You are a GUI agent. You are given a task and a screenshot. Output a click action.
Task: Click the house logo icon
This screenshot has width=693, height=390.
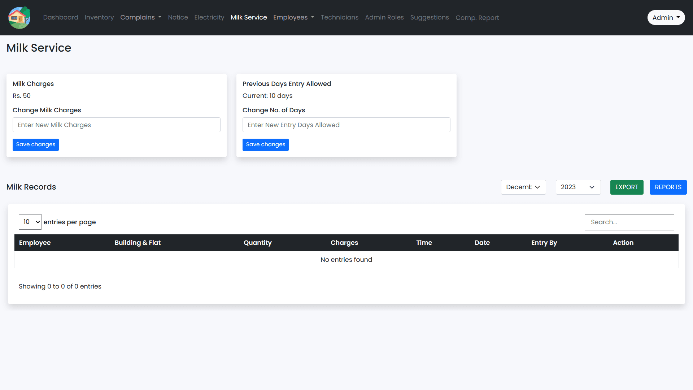19,17
